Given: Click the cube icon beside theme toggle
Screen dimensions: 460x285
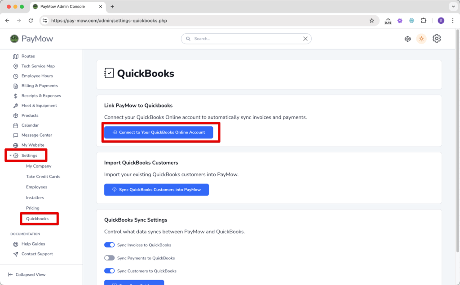Looking at the screenshot, I should (407, 39).
